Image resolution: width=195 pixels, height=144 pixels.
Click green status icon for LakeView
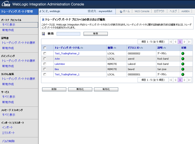point(183,64)
